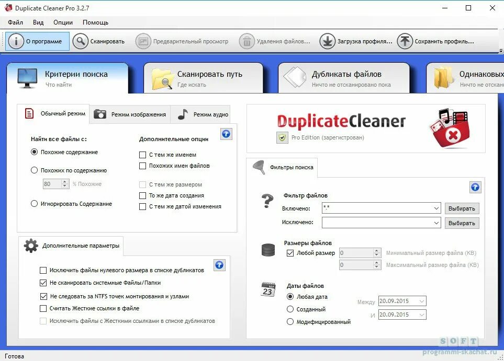Open the Помощь menu
The image size is (504, 361).
coord(95,22)
